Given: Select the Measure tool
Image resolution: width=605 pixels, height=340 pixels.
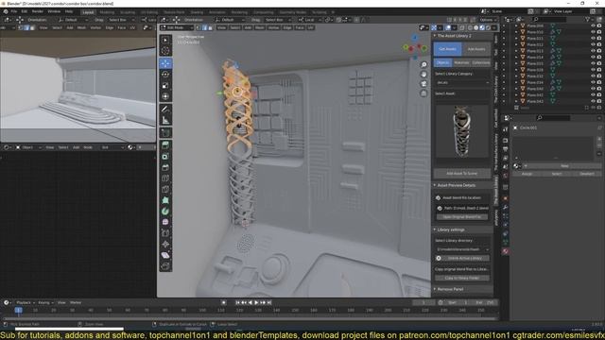Looking at the screenshot, I should [165, 120].
